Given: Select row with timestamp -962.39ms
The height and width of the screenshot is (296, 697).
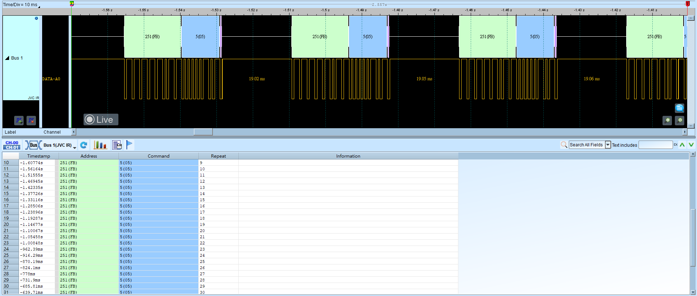Looking at the screenshot, I should click(230, 249).
